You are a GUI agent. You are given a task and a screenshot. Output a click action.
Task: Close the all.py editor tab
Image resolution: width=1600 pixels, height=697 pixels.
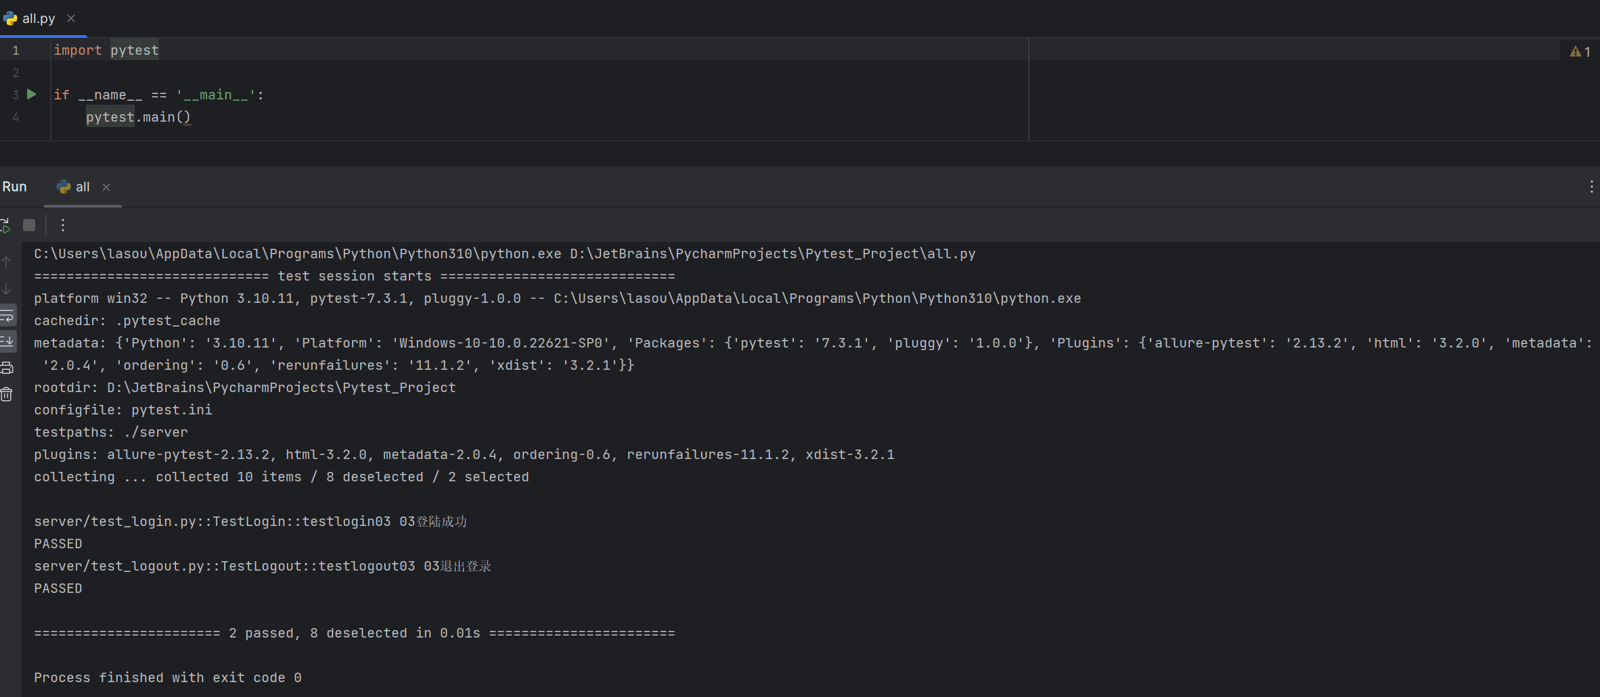(x=71, y=18)
